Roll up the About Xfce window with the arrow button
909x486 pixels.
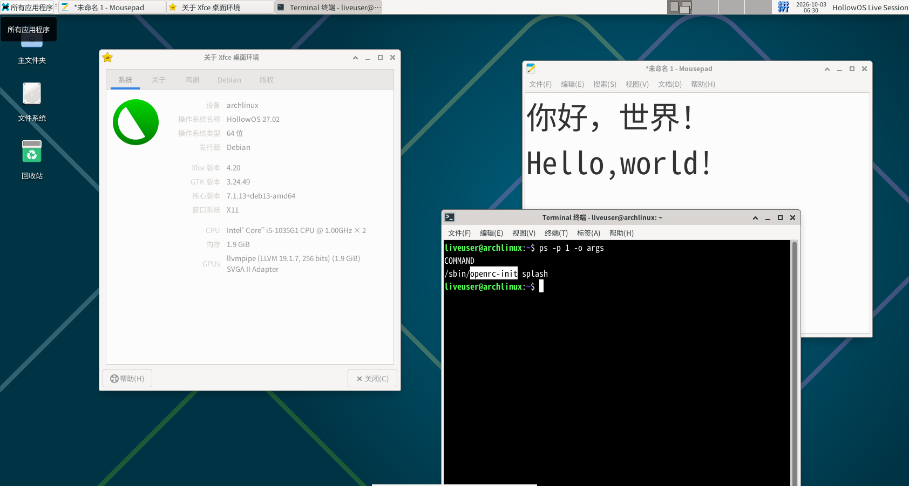(355, 58)
